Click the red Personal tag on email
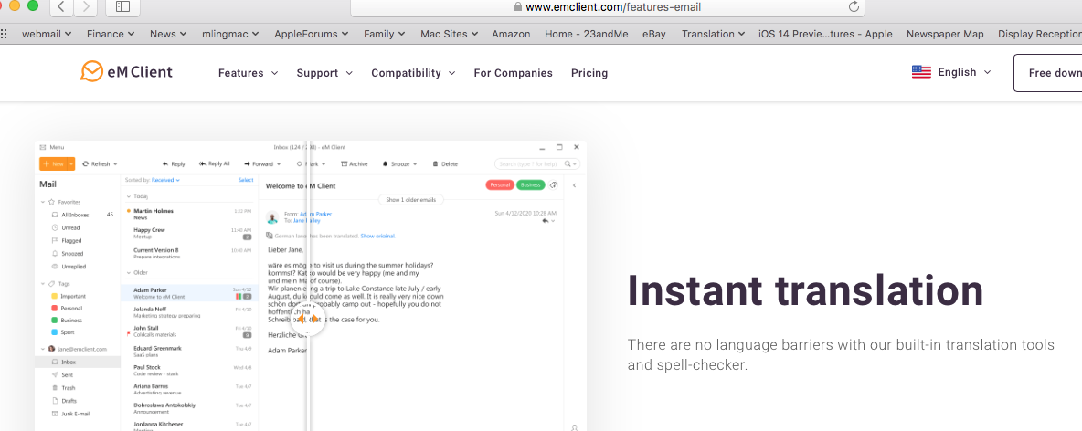The width and height of the screenshot is (1082, 431). pos(499,184)
